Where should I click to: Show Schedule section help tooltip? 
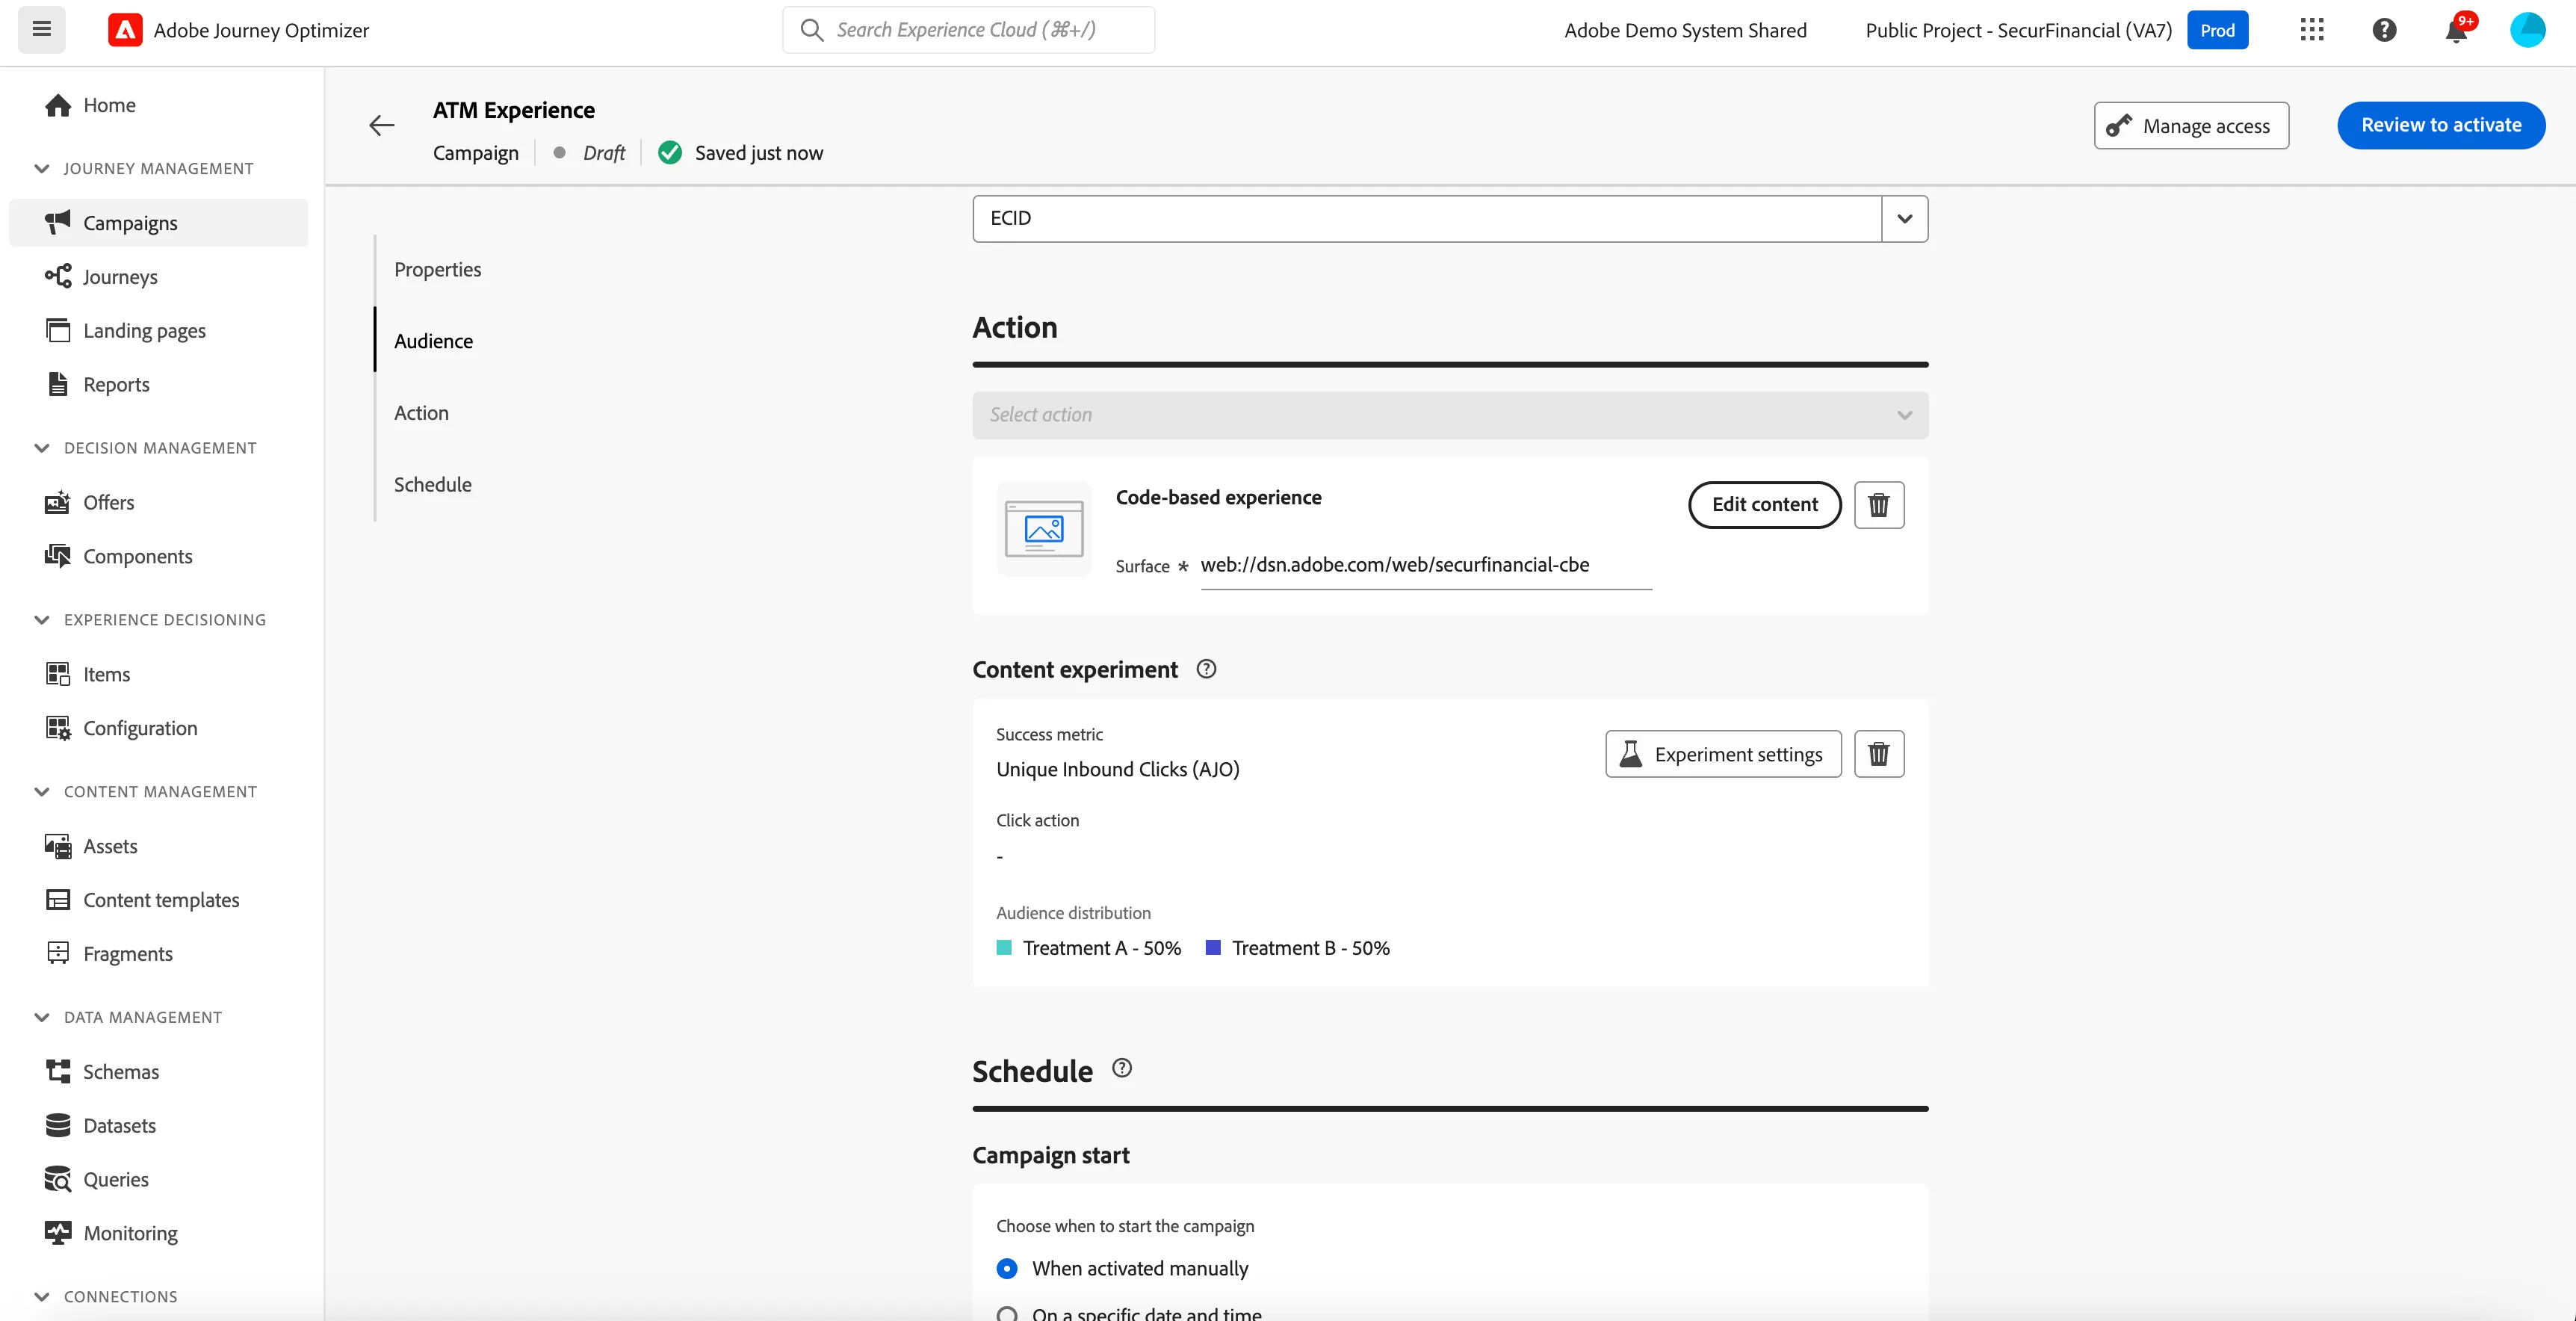tap(1122, 1068)
